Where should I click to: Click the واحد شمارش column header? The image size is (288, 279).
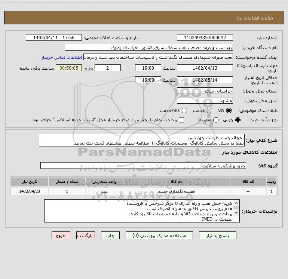(104, 182)
